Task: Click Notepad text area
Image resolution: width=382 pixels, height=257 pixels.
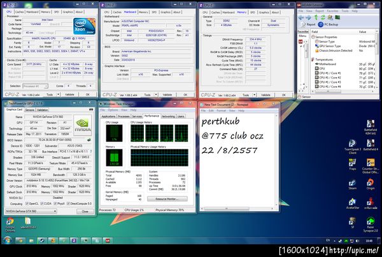Action: coord(237,160)
